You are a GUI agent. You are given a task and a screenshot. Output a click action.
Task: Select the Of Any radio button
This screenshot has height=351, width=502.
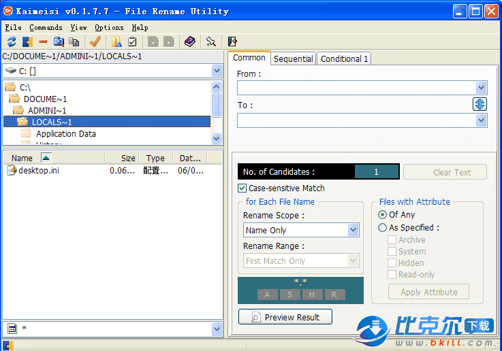click(x=382, y=214)
